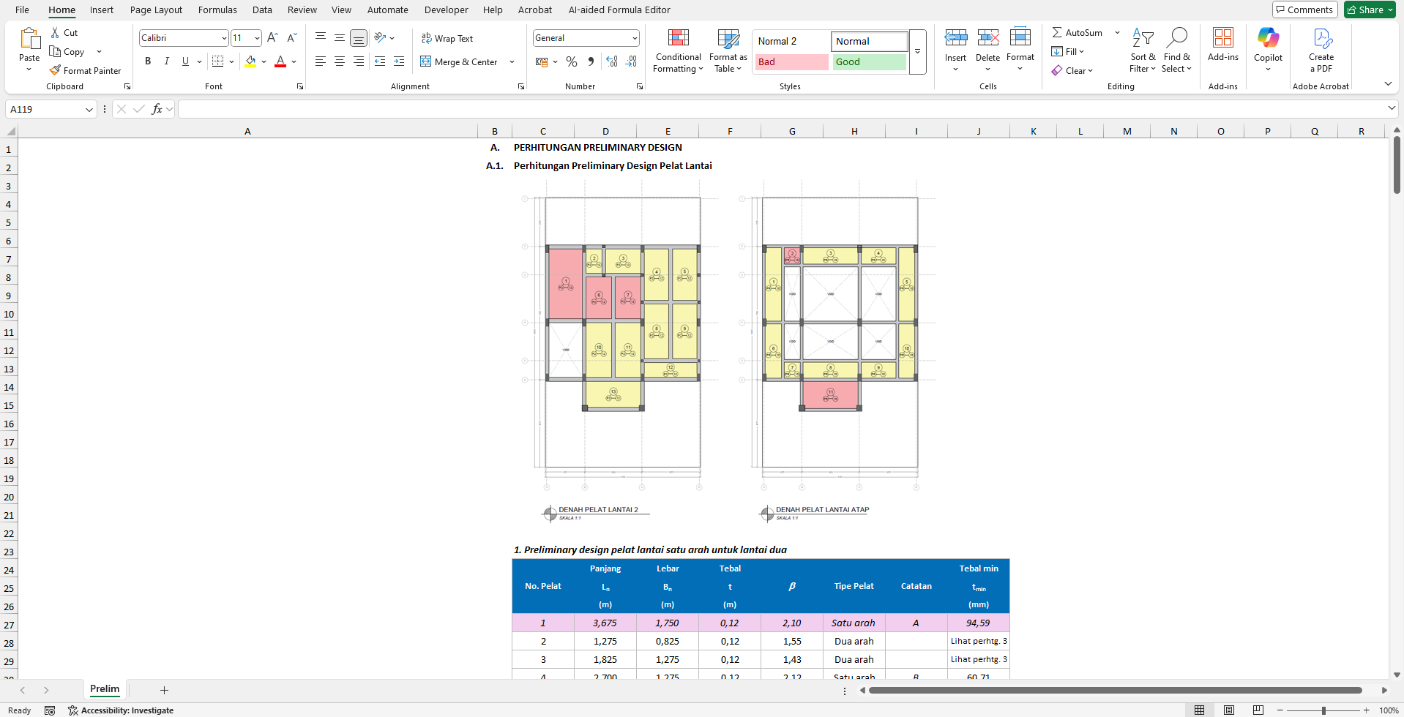
Task: Open the Page Layout ribbon tab
Action: (156, 10)
